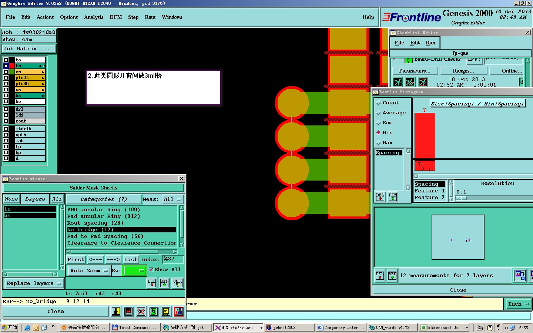This screenshot has width=533, height=333.
Task: Open Edit menu in Checklist Editor
Action: click(x=415, y=43)
